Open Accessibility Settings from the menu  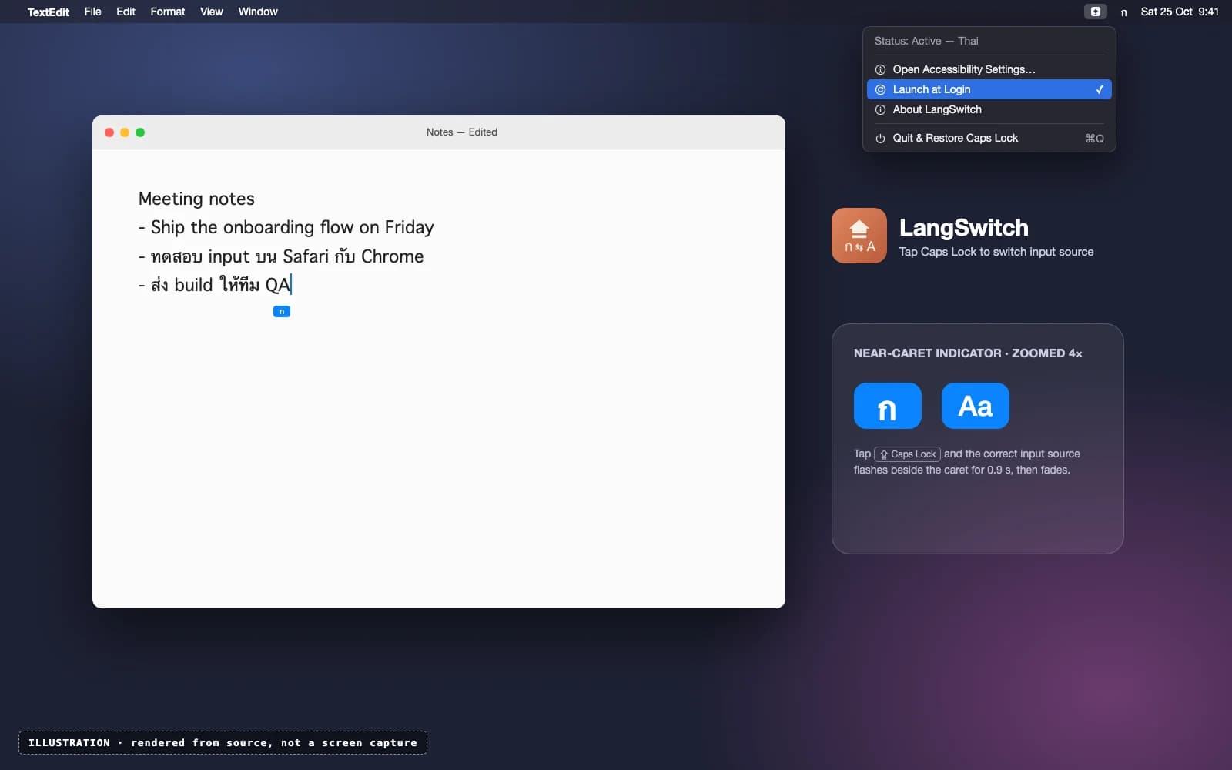pyautogui.click(x=989, y=69)
